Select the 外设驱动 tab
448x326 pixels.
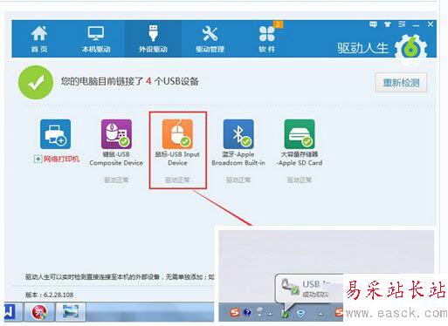coord(153,39)
